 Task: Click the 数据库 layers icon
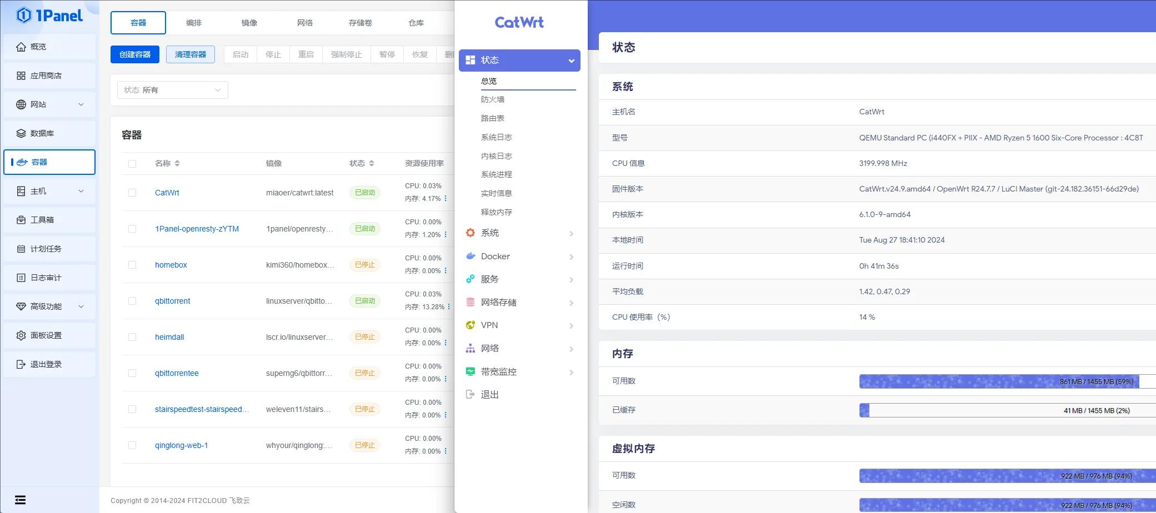21,133
